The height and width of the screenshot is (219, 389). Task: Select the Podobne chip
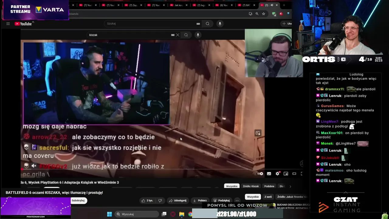[269, 186]
